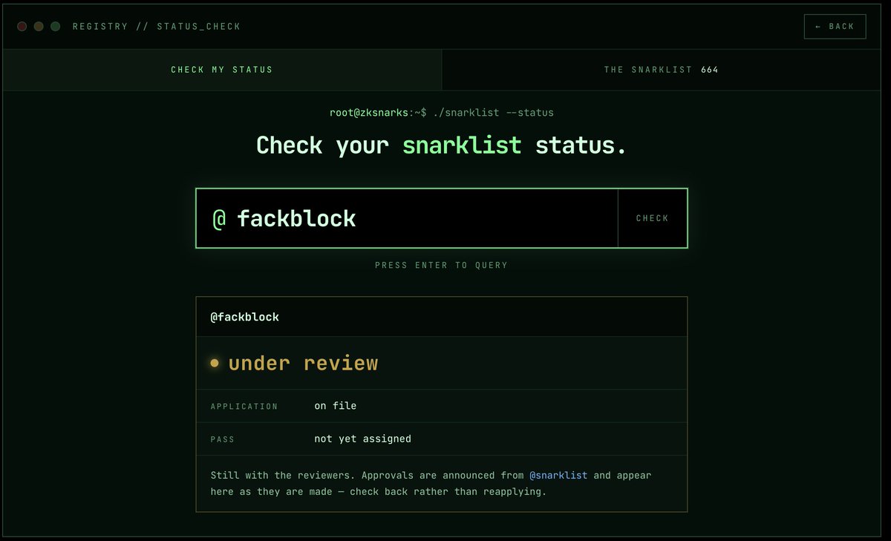Viewport: 891px width, 541px height.
Task: Click the CHECK button beside the input
Action: tap(653, 218)
